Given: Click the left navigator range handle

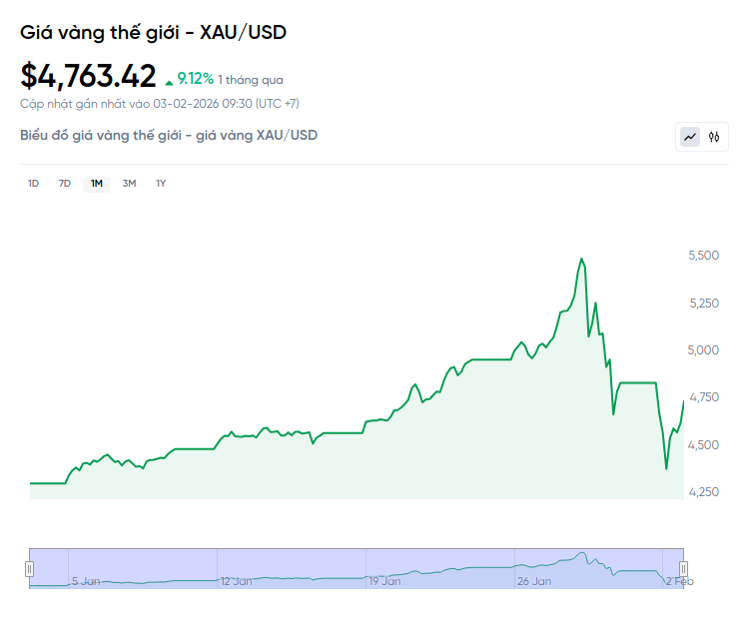Looking at the screenshot, I should pyautogui.click(x=29, y=568).
